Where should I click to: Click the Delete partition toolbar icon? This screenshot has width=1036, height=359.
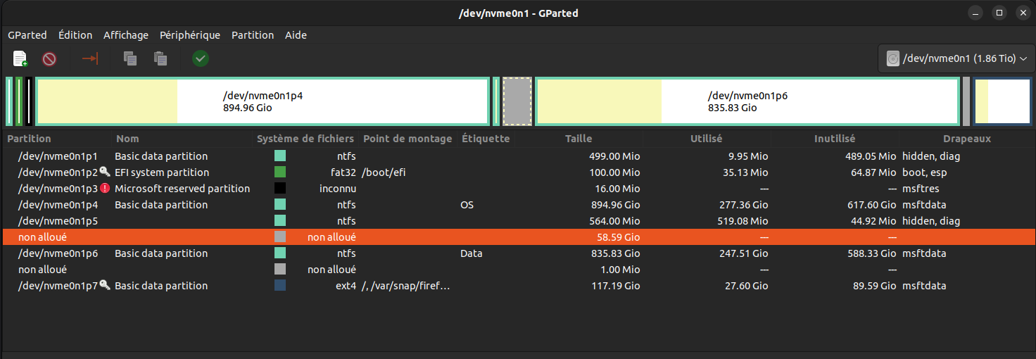click(x=49, y=58)
